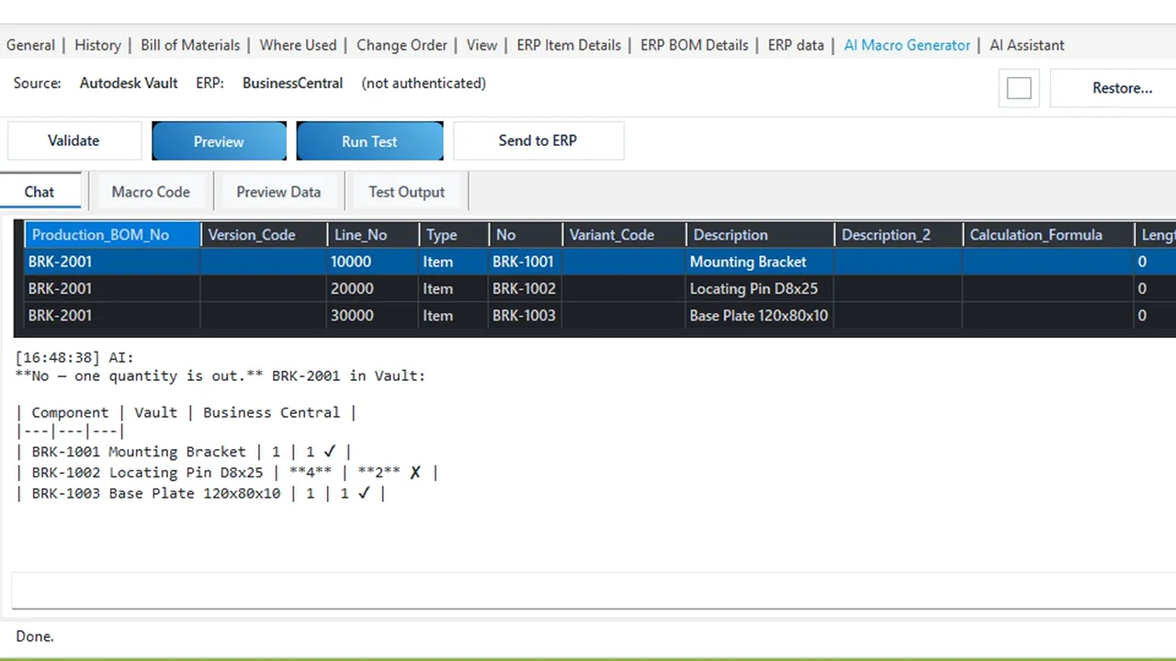Switch to the AI Assistant tab
The height and width of the screenshot is (661, 1176).
1027,45
